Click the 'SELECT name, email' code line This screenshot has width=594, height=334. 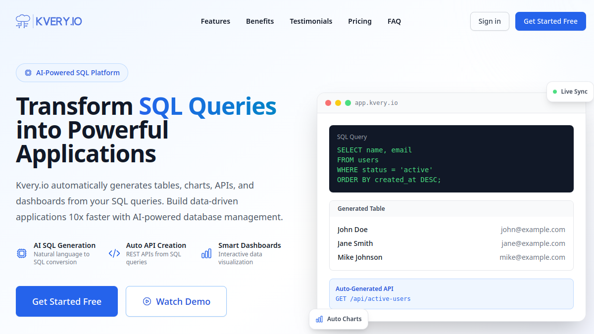375,150
